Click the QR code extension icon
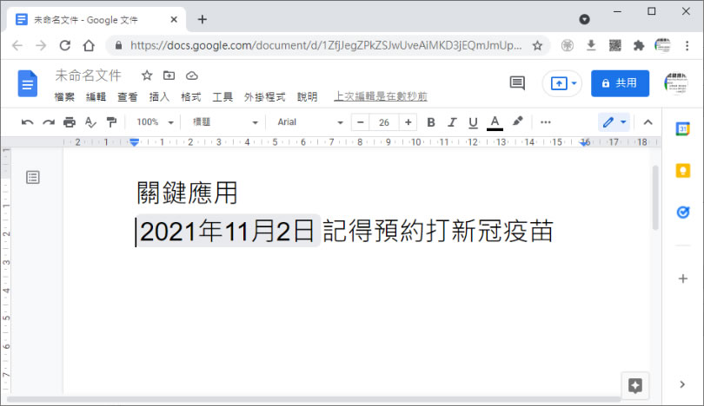 click(614, 45)
